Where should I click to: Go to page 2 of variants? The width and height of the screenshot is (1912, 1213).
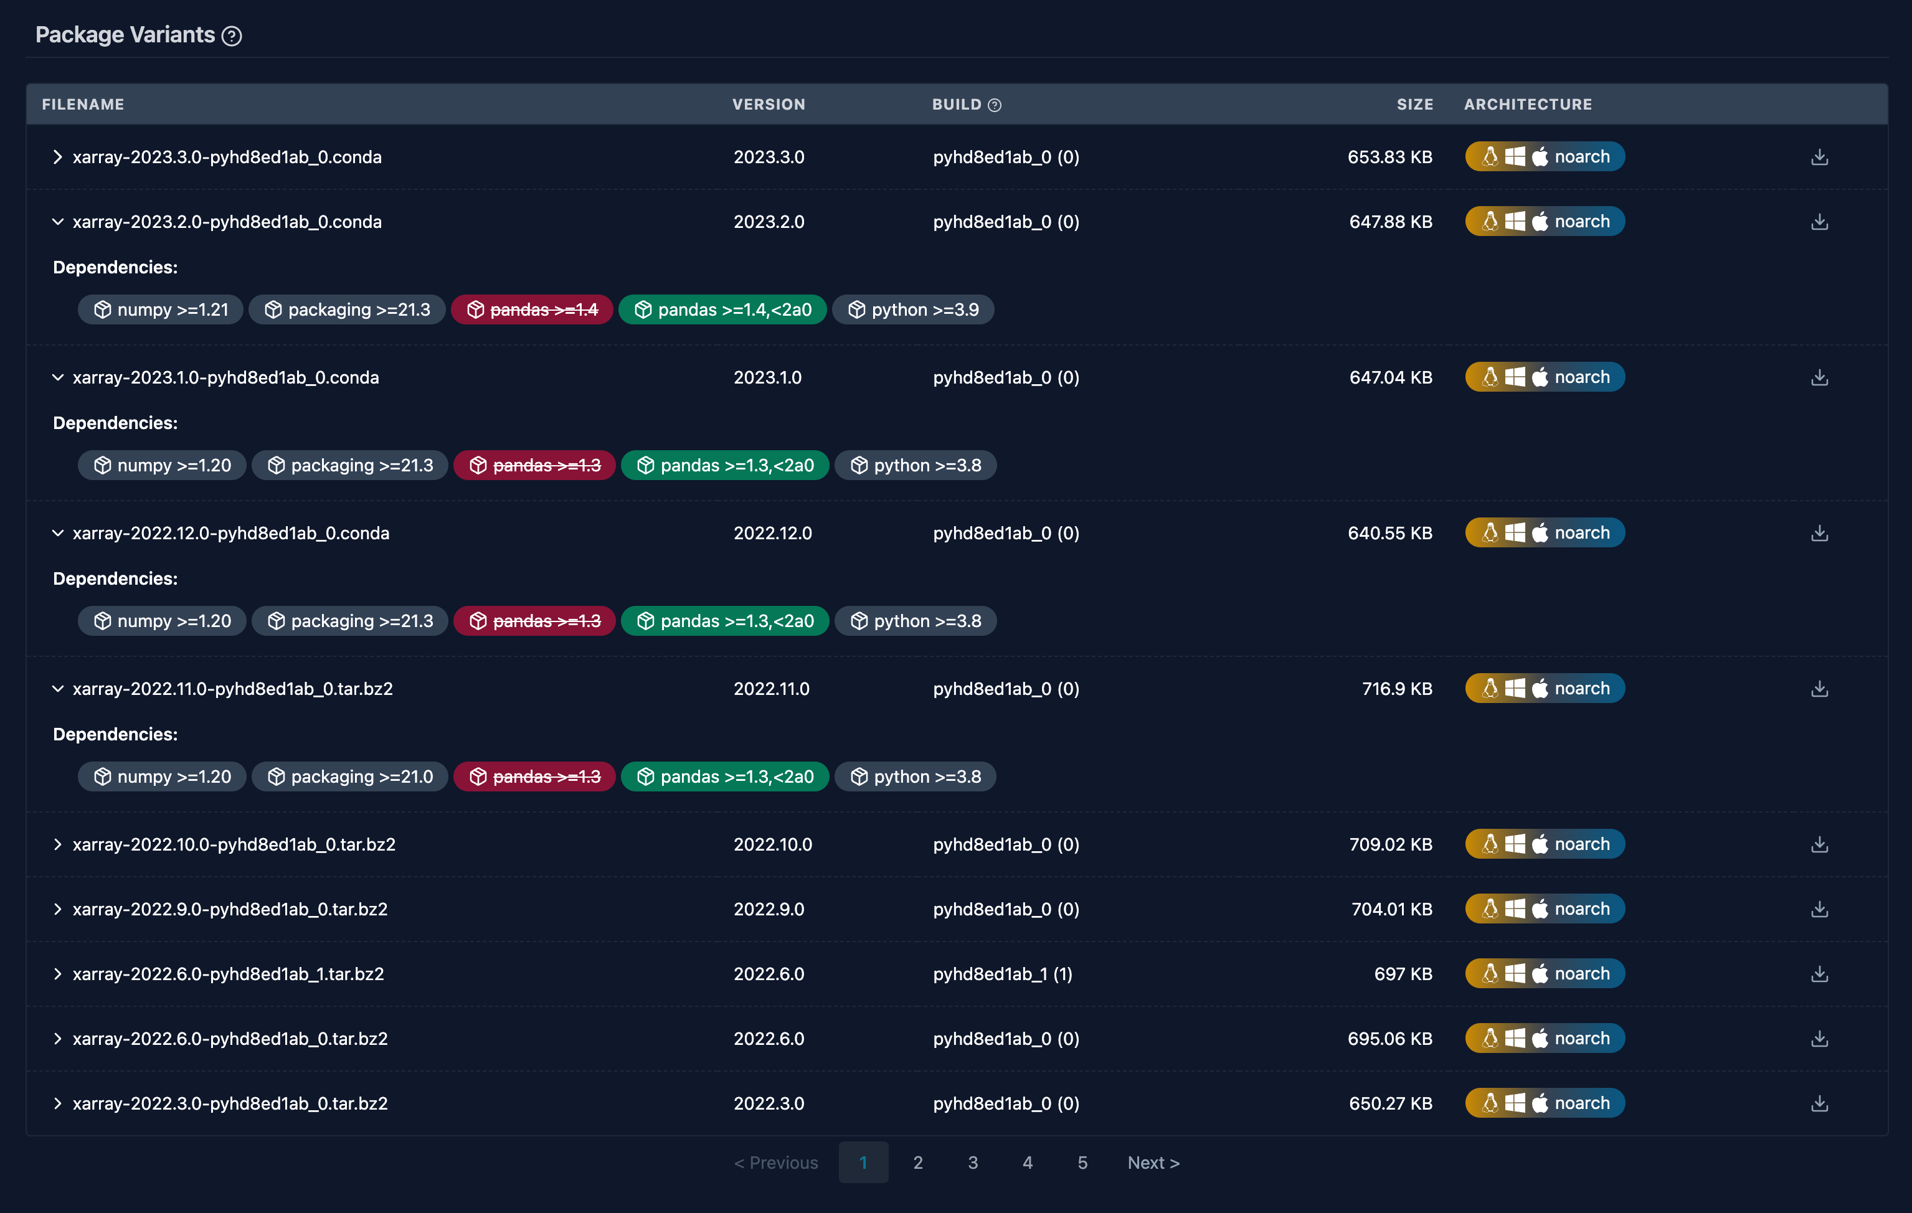point(918,1162)
